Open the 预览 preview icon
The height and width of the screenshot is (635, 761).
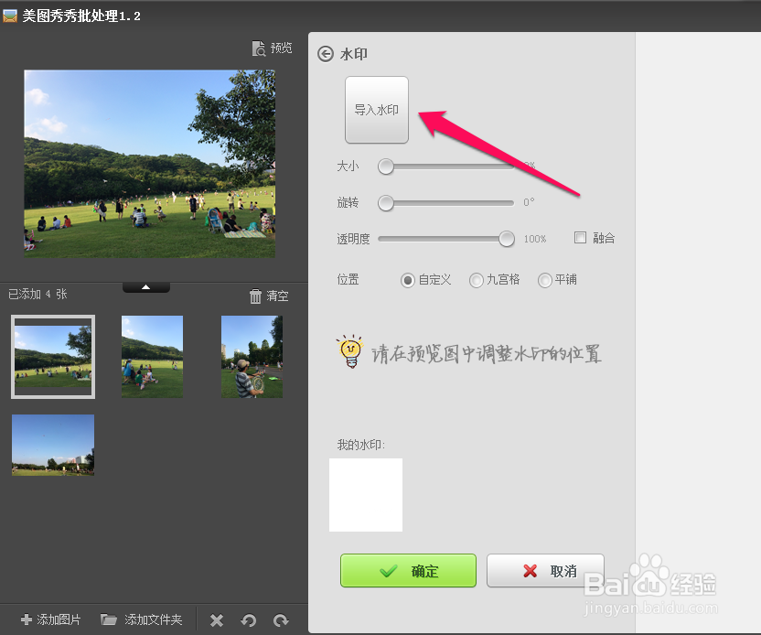[259, 48]
